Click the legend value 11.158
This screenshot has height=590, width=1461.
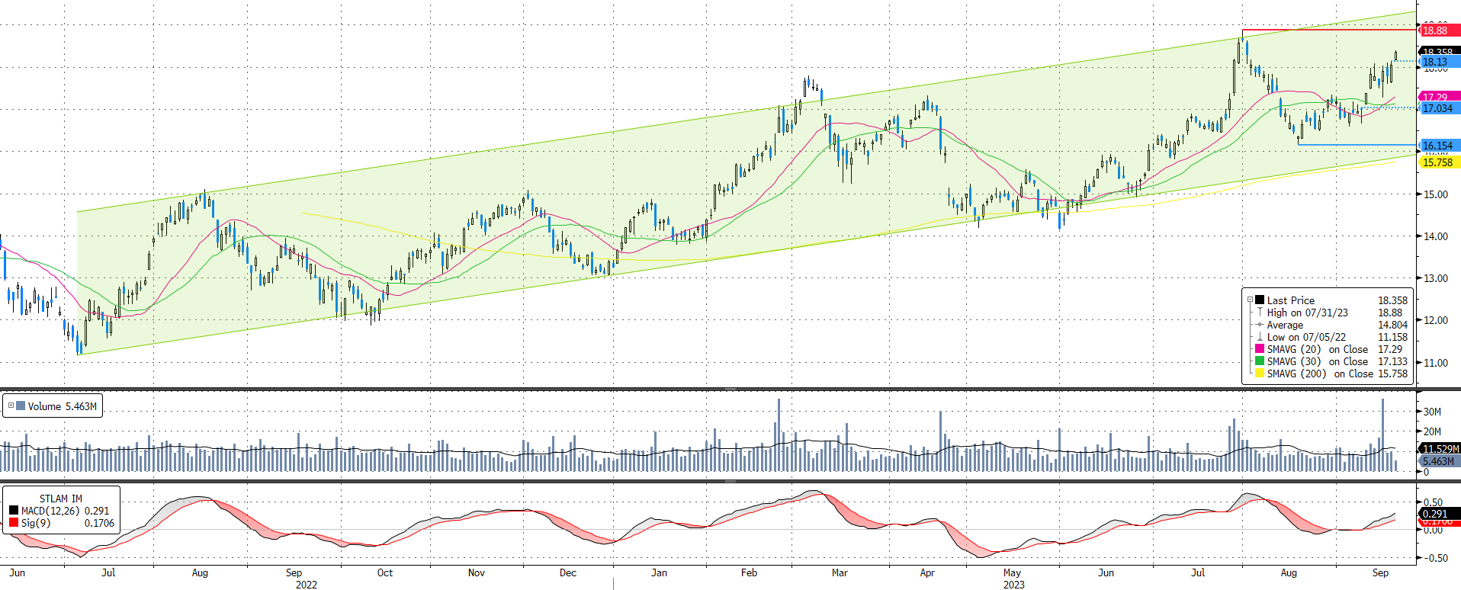[x=1392, y=337]
